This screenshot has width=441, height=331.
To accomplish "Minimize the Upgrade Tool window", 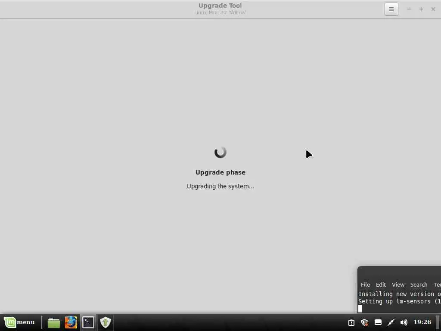I will 409,9.
